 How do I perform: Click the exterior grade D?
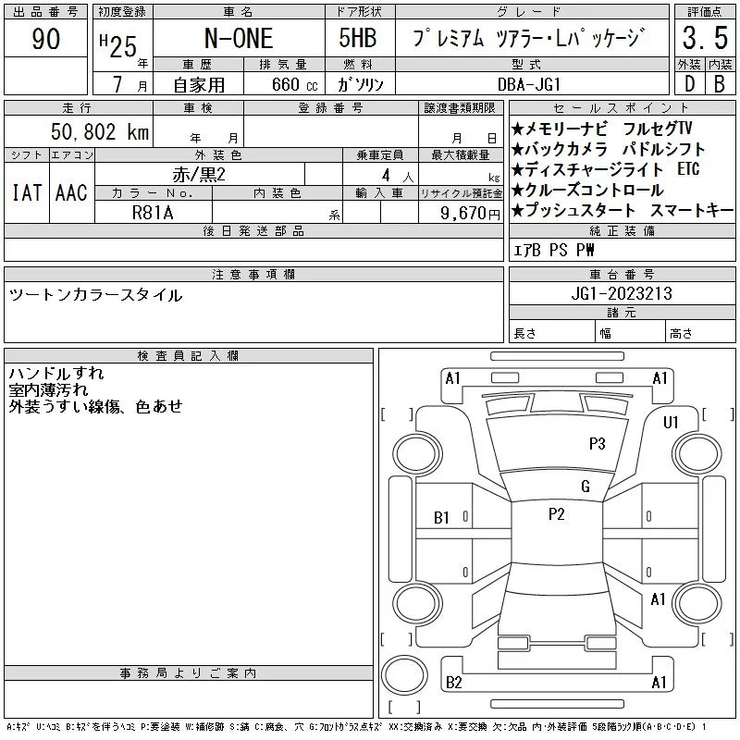click(689, 84)
